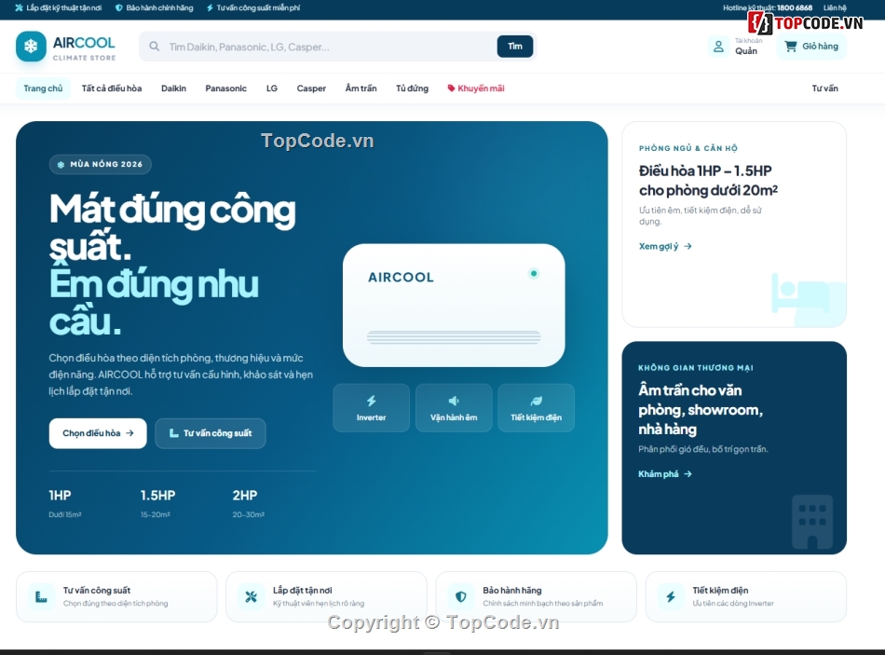Click the Chọn điều hòa button
Viewport: 885px width, 655px height.
pyautogui.click(x=98, y=433)
